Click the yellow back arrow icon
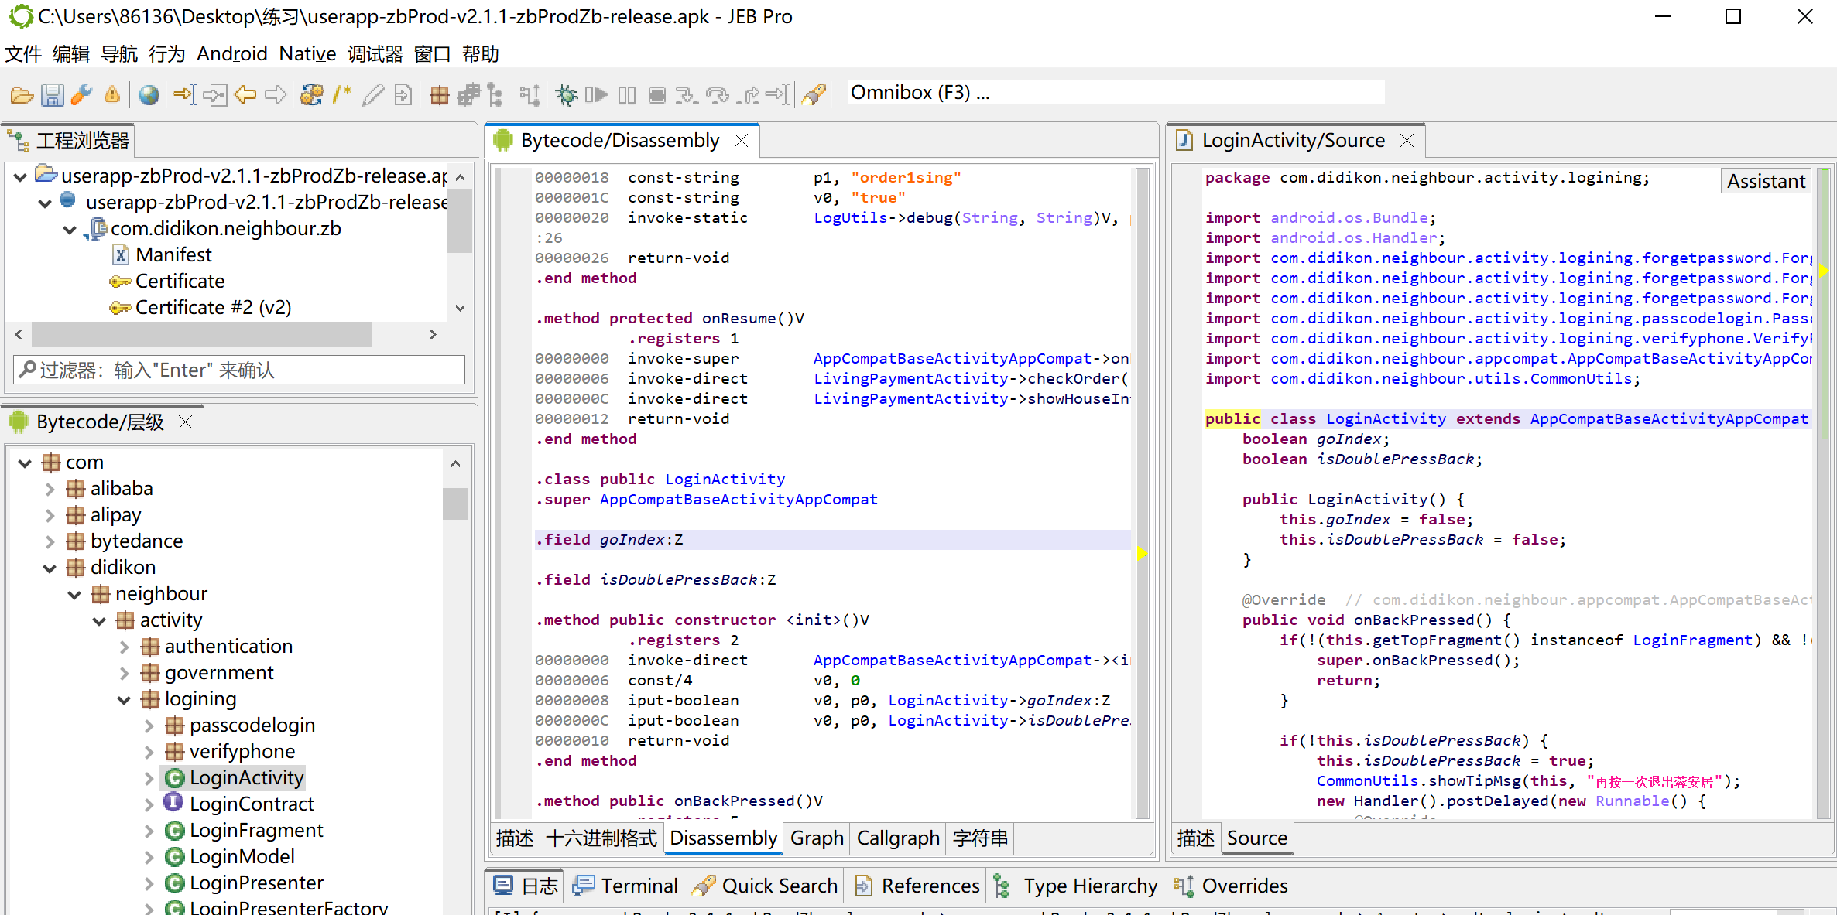 click(x=245, y=94)
